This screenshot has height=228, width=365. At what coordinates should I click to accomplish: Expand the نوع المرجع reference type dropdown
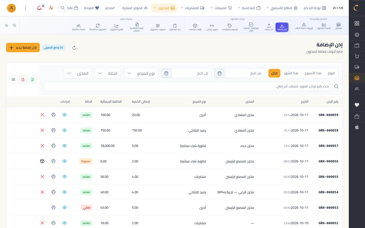tap(141, 73)
